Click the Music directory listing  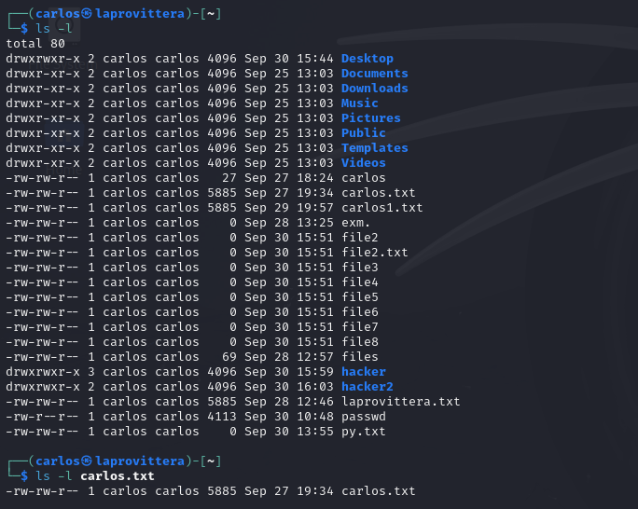pyautogui.click(x=360, y=103)
